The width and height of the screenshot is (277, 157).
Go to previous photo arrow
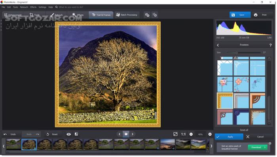point(120,134)
